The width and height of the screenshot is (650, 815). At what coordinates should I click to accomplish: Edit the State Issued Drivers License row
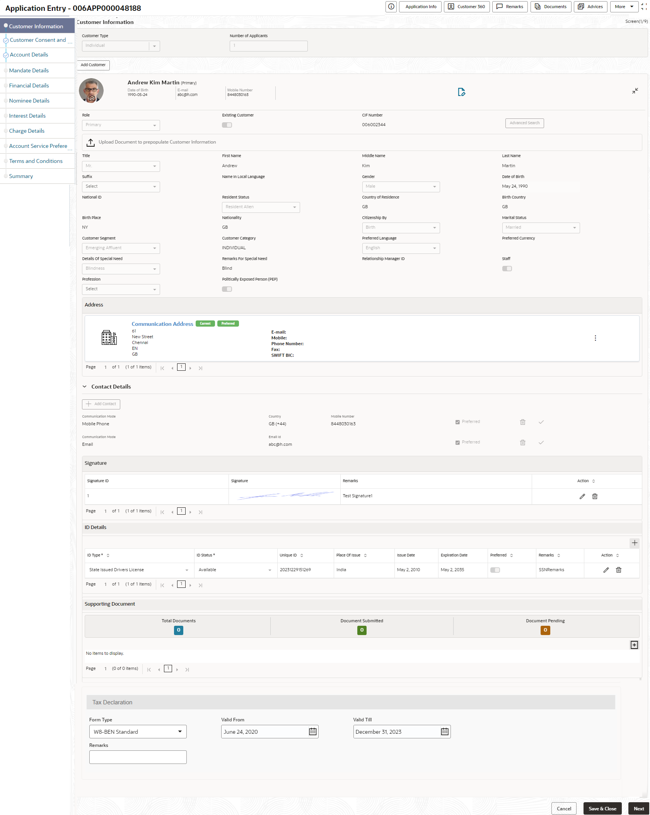[606, 570]
